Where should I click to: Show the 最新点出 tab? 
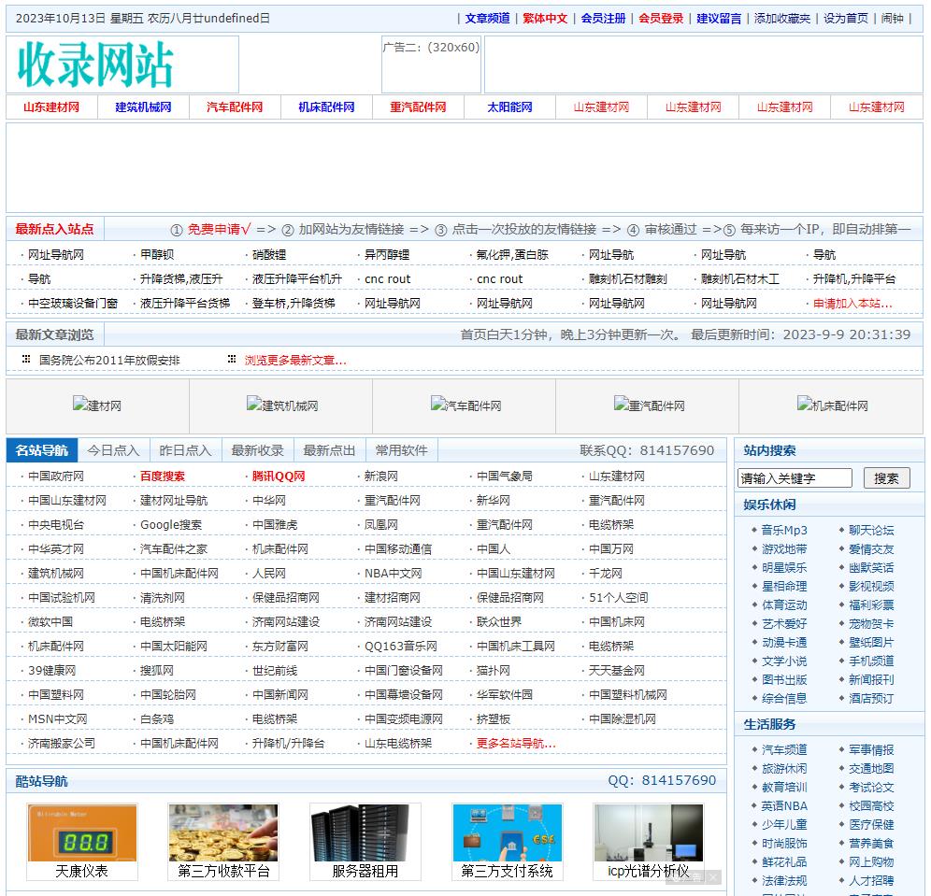[330, 450]
